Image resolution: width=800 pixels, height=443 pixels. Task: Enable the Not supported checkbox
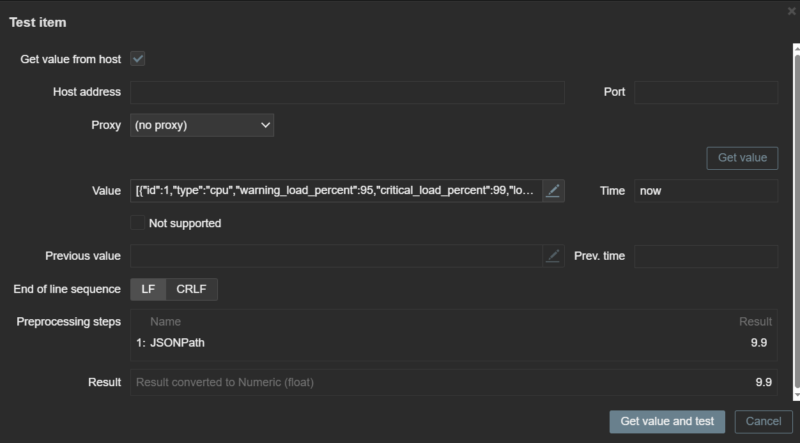click(138, 223)
